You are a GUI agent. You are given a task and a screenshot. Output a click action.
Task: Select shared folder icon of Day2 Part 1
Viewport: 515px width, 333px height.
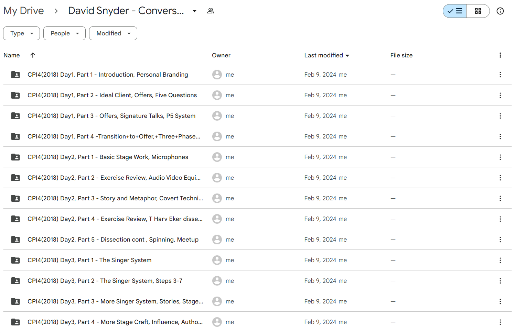15,157
